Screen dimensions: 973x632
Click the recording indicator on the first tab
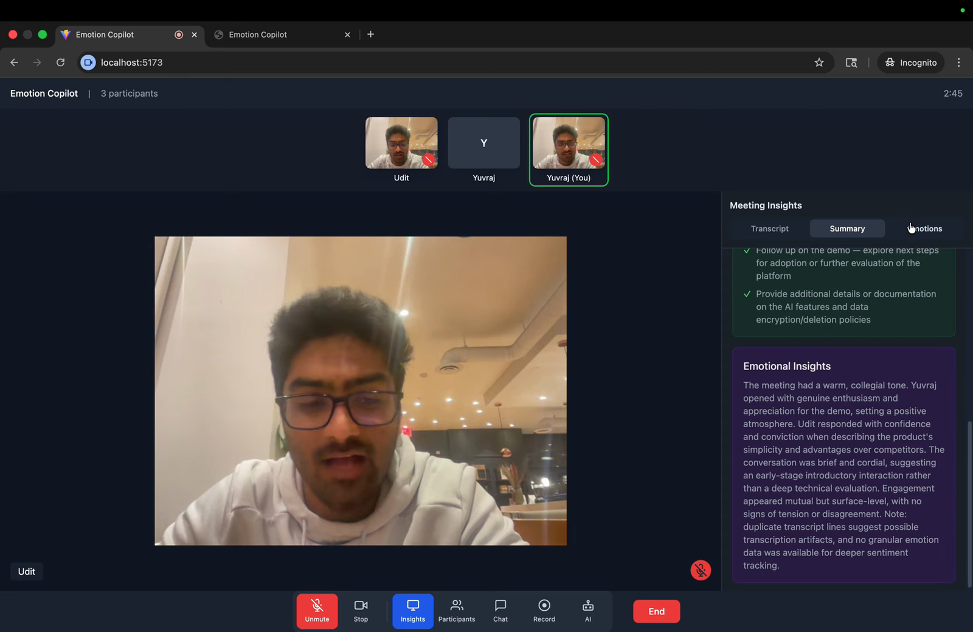click(179, 35)
